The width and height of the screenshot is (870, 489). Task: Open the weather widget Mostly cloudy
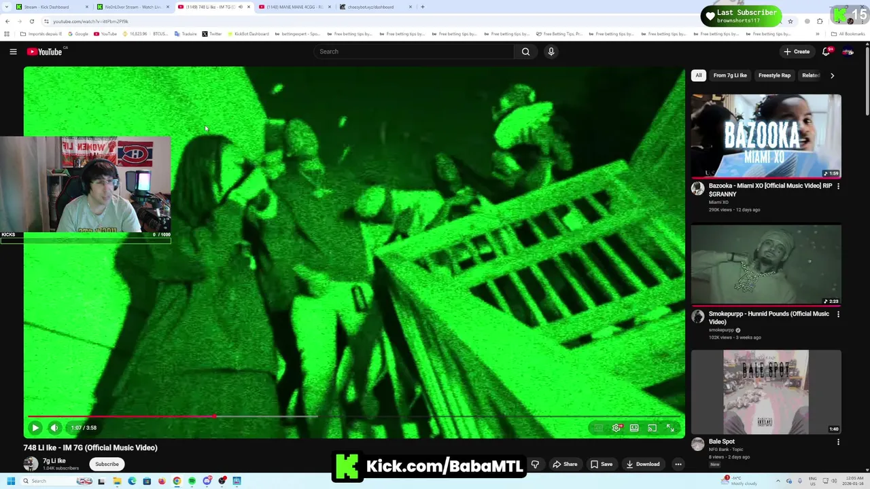[x=740, y=481]
